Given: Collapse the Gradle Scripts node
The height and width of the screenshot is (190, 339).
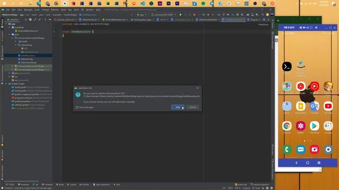Looking at the screenshot, I should [x=6, y=83].
